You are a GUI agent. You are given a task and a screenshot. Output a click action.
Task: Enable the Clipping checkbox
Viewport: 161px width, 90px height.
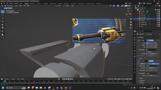pyautogui.click(x=146, y=52)
